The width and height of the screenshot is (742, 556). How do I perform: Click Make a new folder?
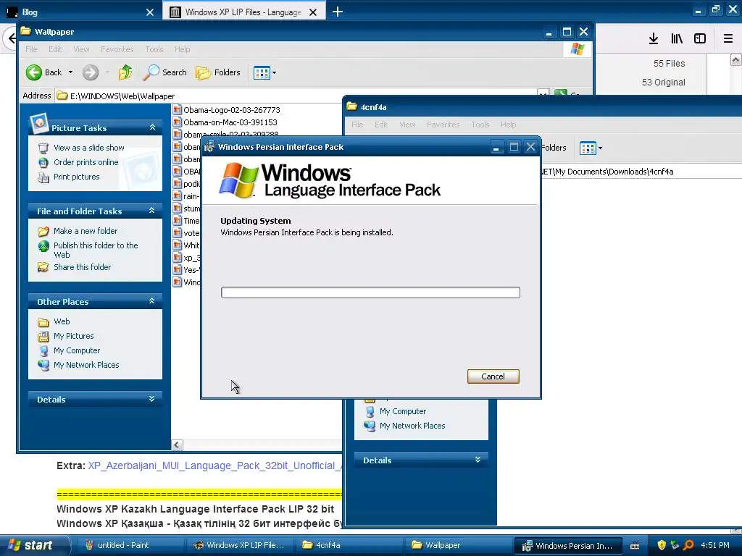point(86,231)
